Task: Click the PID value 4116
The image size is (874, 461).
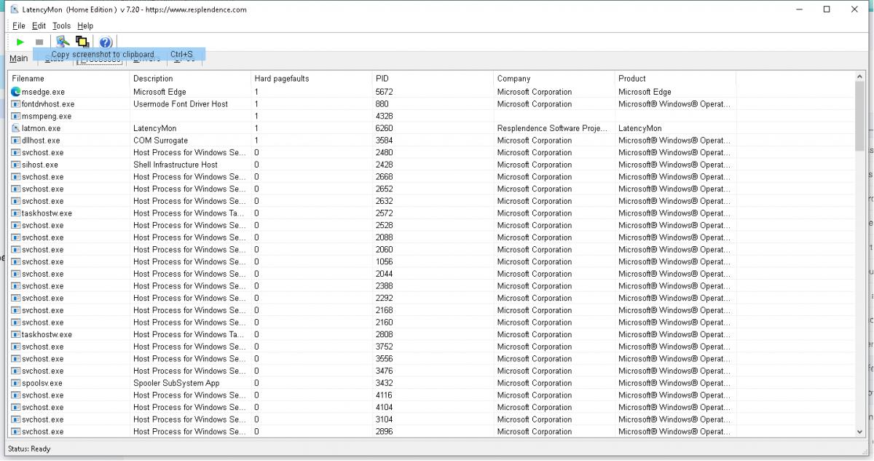Action: (x=384, y=395)
